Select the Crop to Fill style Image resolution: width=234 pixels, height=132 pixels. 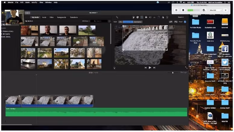[x=128, y=22]
